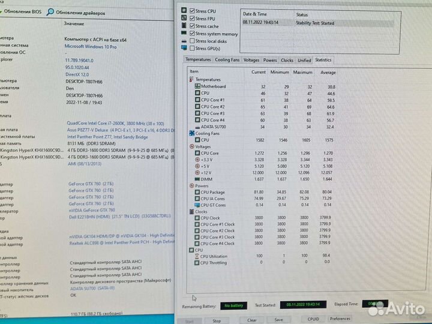
Task: Click the cache icon beside Stress cache
Action: point(184,25)
